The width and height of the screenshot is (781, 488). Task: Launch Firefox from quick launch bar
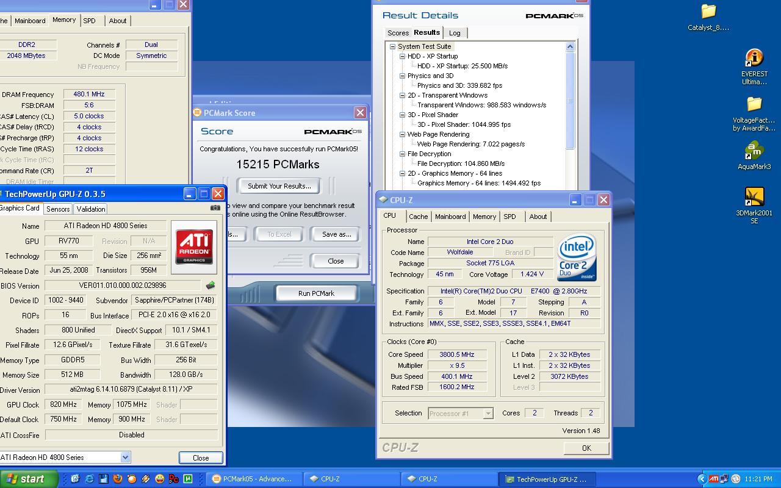pyautogui.click(x=118, y=479)
